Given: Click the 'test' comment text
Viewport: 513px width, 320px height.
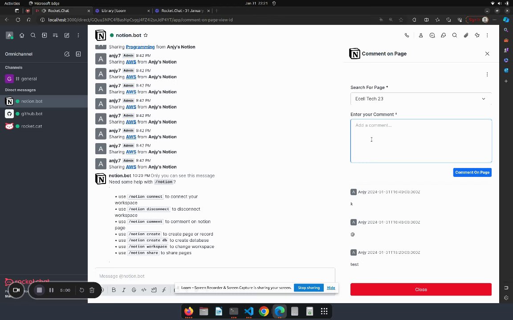Looking at the screenshot, I should pyautogui.click(x=354, y=264).
